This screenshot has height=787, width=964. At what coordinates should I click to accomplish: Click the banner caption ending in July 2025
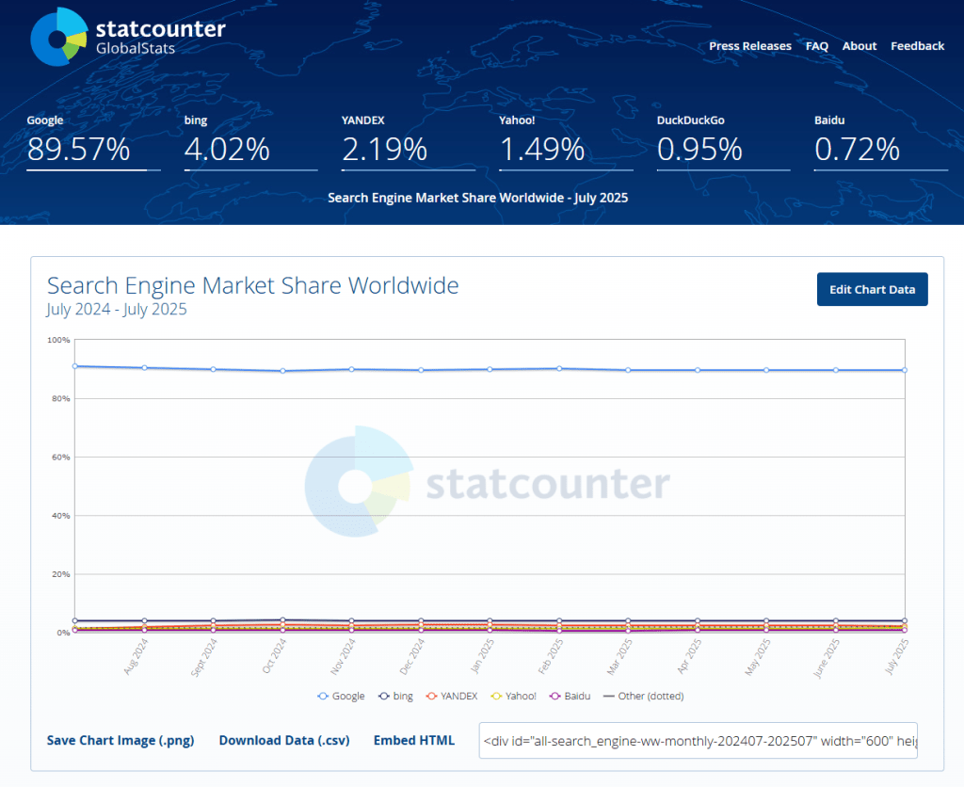[x=477, y=198]
